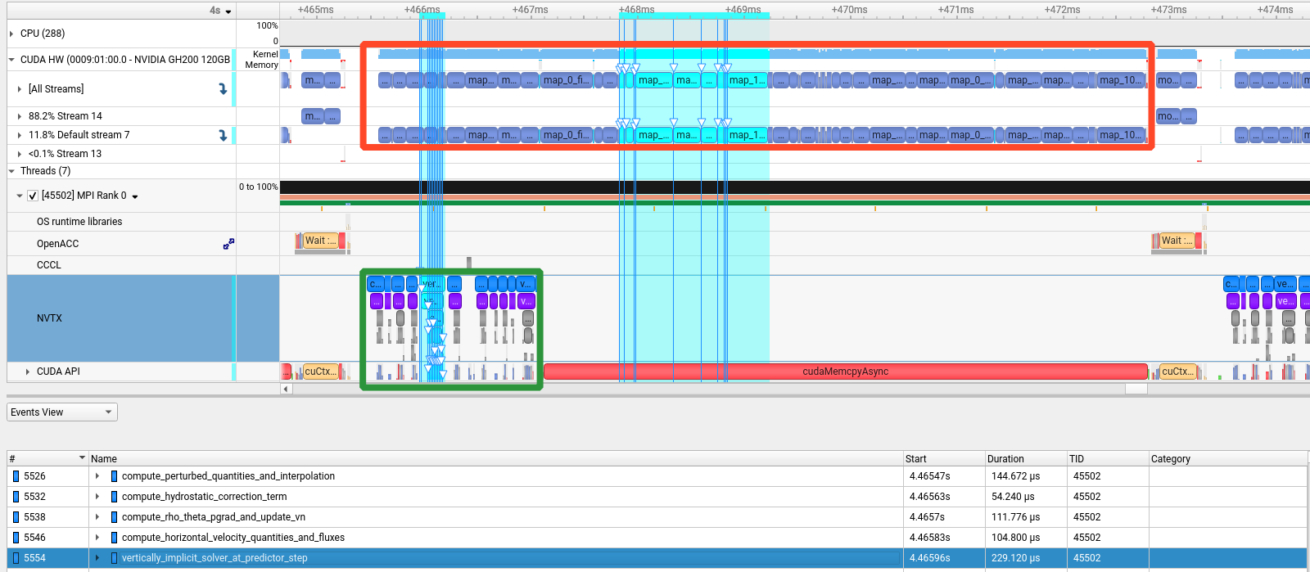Click the blue marker icon beside 5532

16,497
